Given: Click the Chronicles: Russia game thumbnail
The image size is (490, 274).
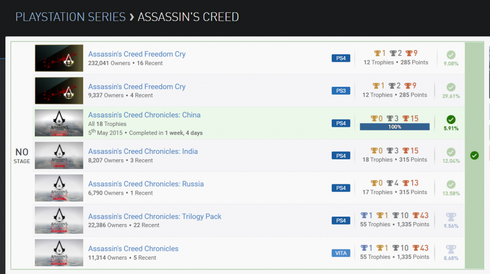Looking at the screenshot, I should tap(59, 188).
